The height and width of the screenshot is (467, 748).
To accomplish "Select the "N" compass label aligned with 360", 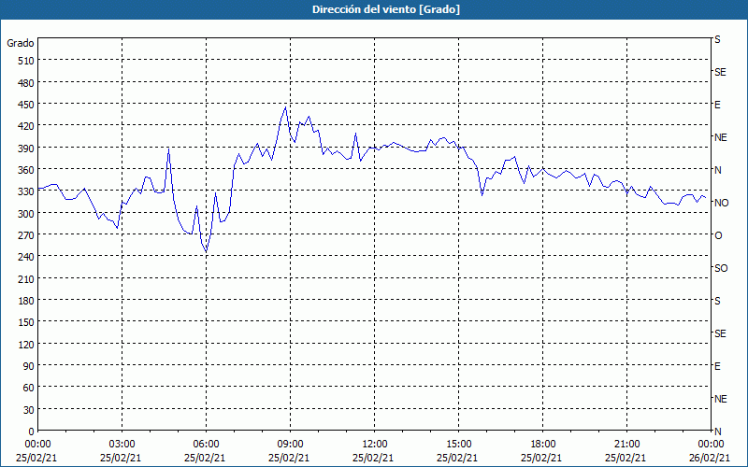I will coord(717,170).
